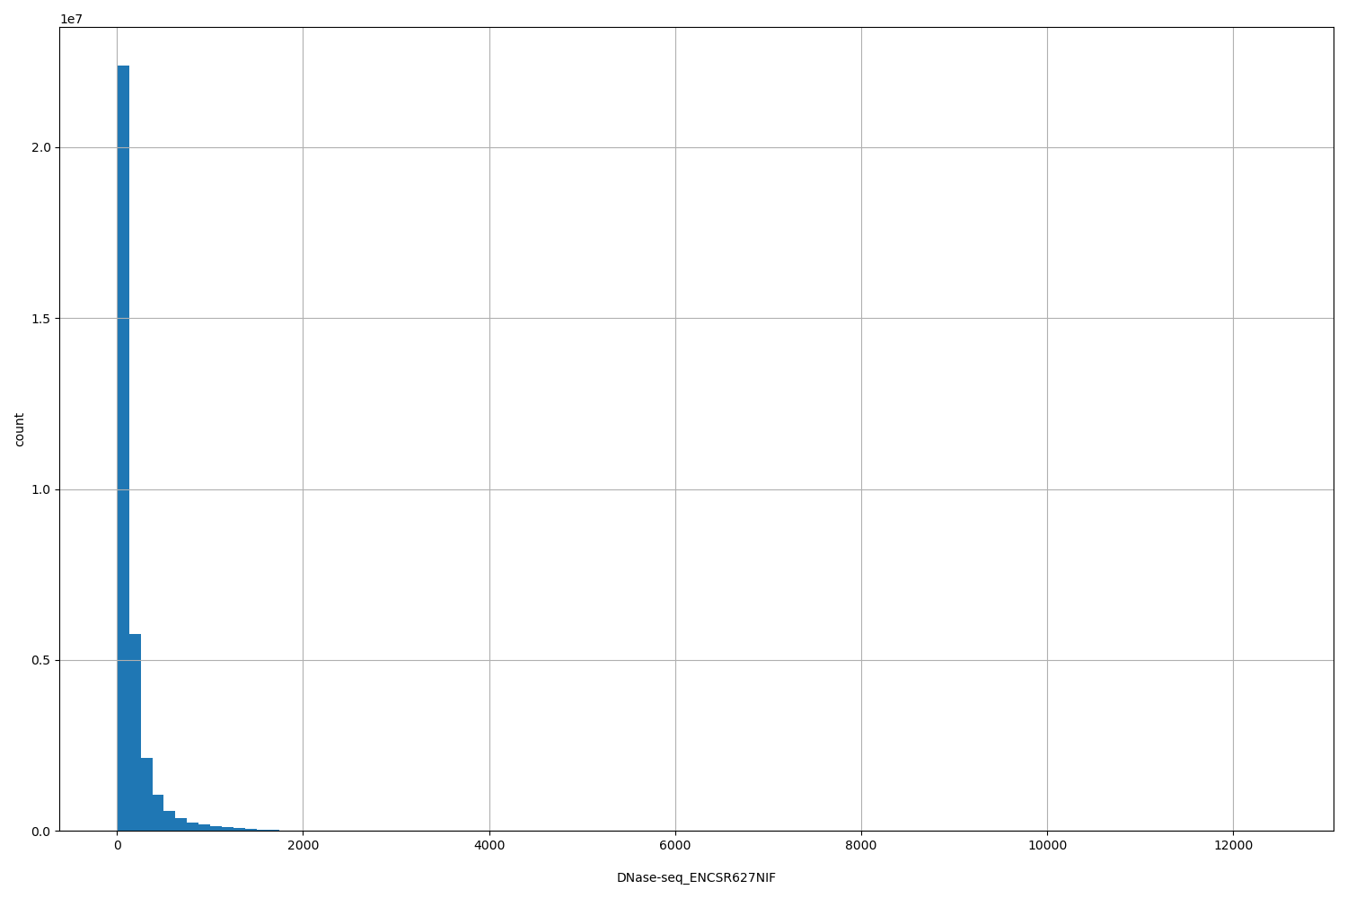The width and height of the screenshot is (1347, 898).
Task: Click the 4000 tick label
Action: pos(491,845)
